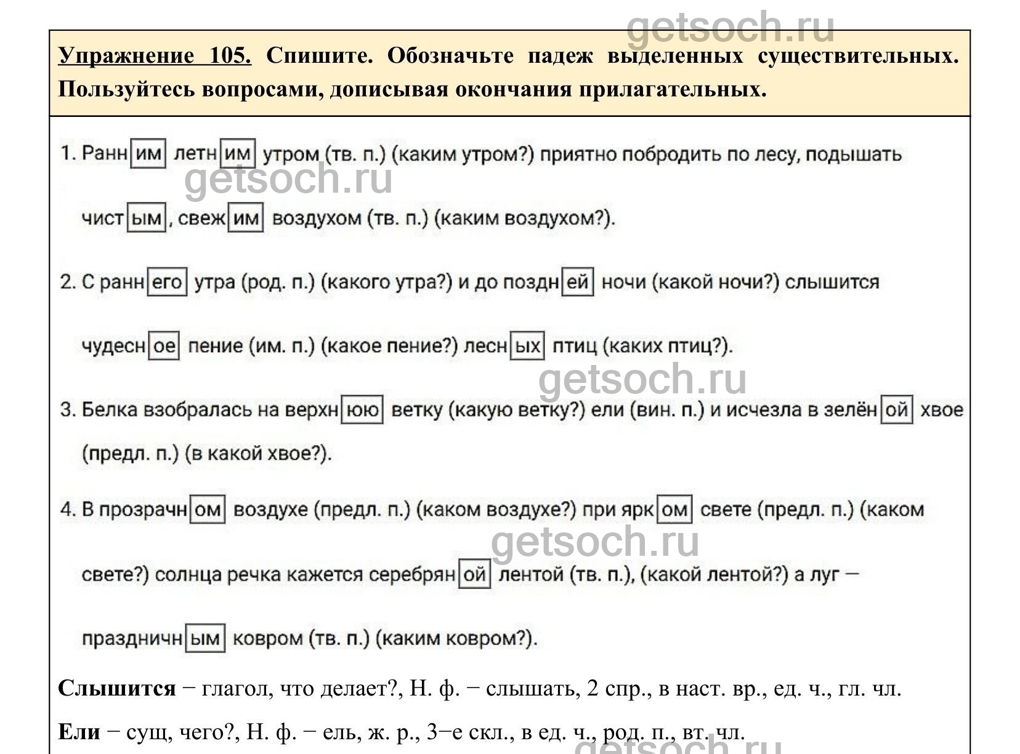This screenshot has height=754, width=1020.
Task: Click the boxed ending "ой" in "серебряной"
Action: [475, 575]
